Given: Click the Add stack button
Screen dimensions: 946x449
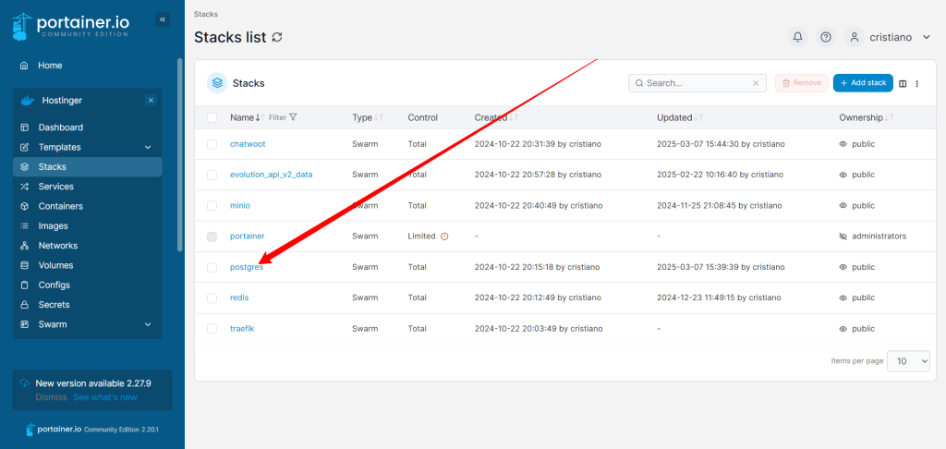Looking at the screenshot, I should [863, 83].
